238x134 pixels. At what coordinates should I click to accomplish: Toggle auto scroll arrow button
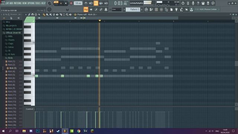coord(91,10)
